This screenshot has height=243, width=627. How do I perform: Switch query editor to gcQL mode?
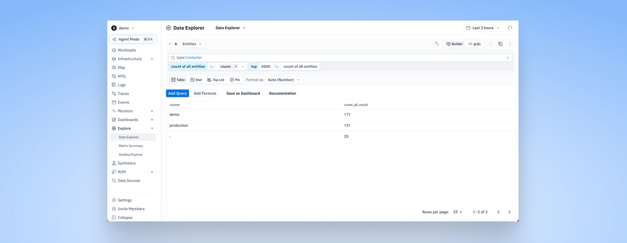pyautogui.click(x=475, y=44)
